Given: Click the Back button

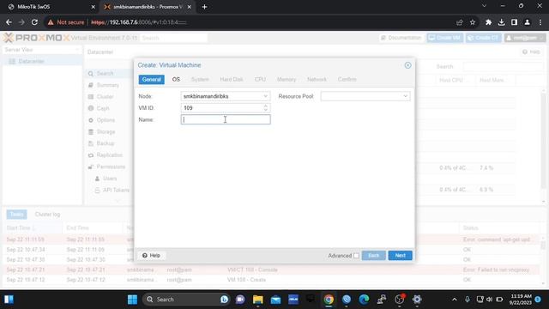Looking at the screenshot, I should point(374,256).
